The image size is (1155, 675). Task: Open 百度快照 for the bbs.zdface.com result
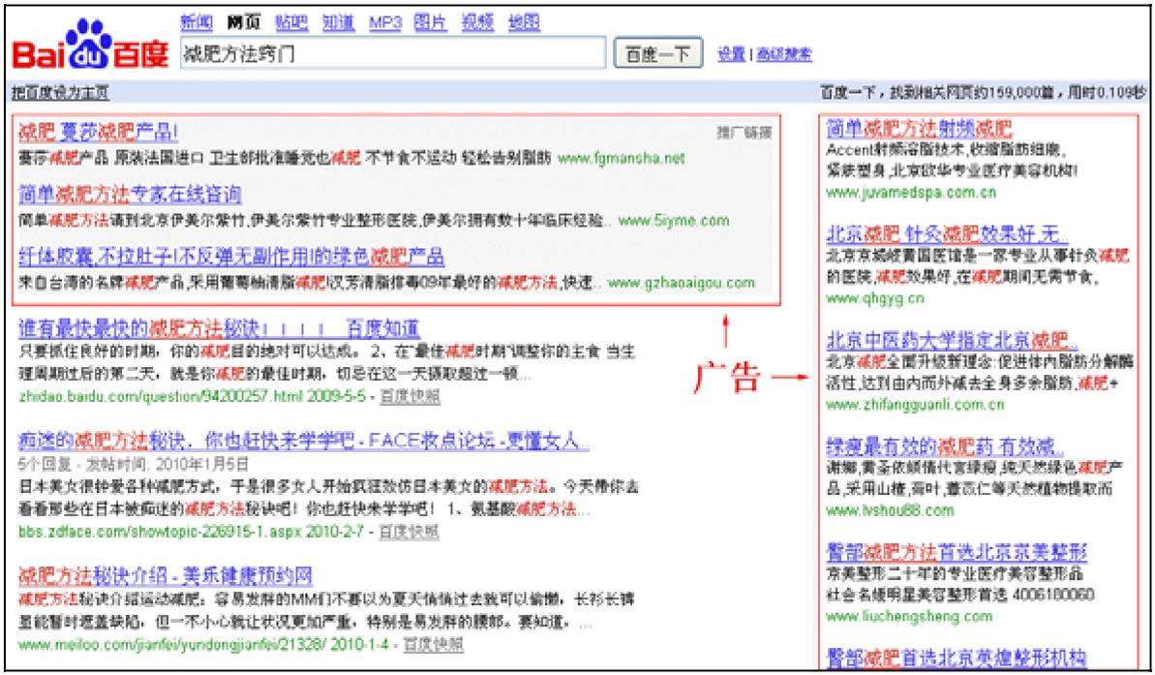409,532
